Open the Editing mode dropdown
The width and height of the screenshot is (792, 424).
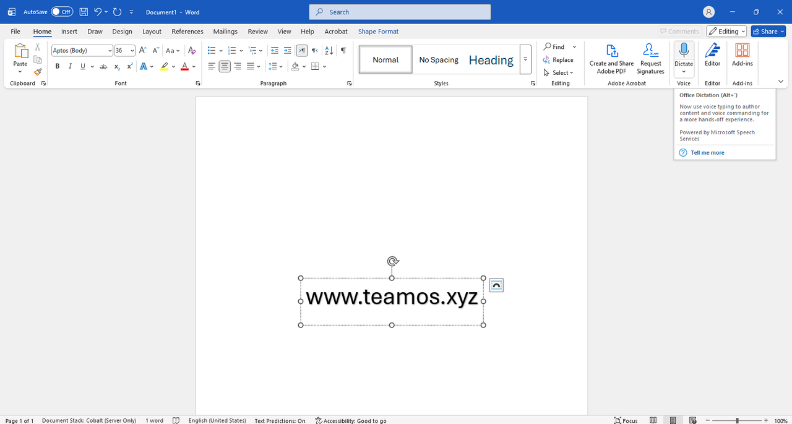tap(725, 32)
